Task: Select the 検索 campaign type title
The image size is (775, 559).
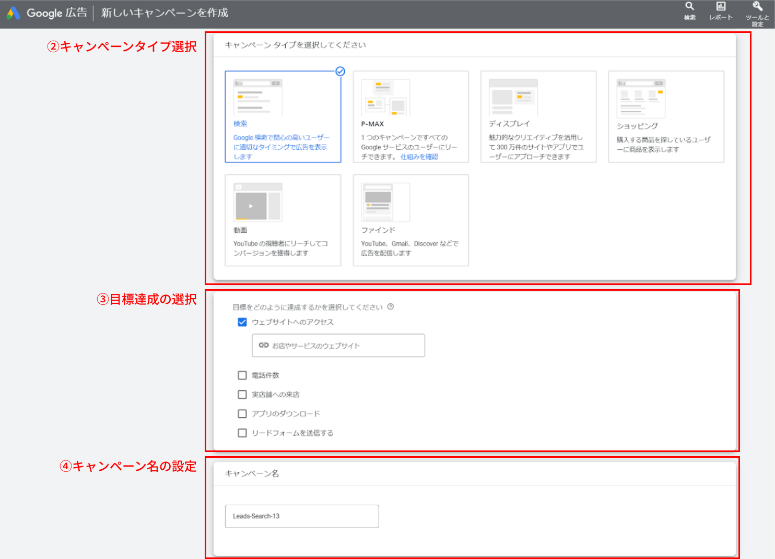Action: [x=240, y=124]
